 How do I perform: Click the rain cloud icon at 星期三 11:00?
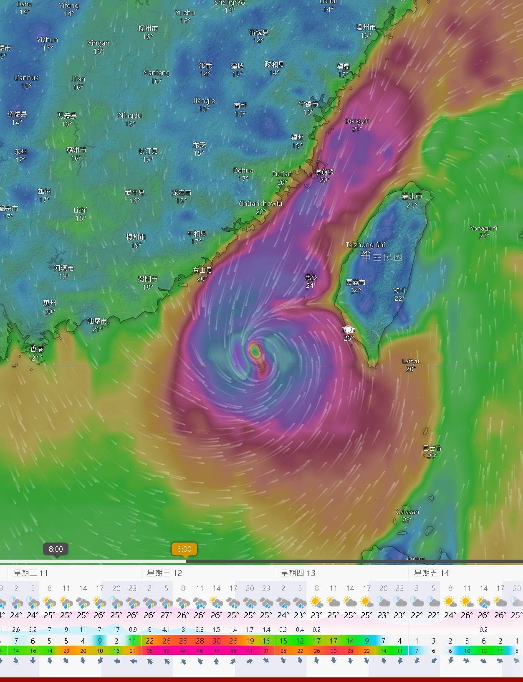click(x=200, y=602)
